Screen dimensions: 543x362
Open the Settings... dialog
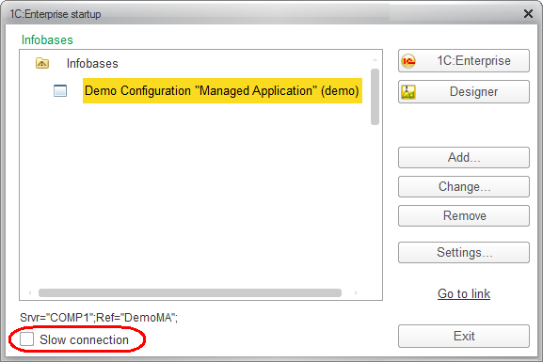pos(464,253)
